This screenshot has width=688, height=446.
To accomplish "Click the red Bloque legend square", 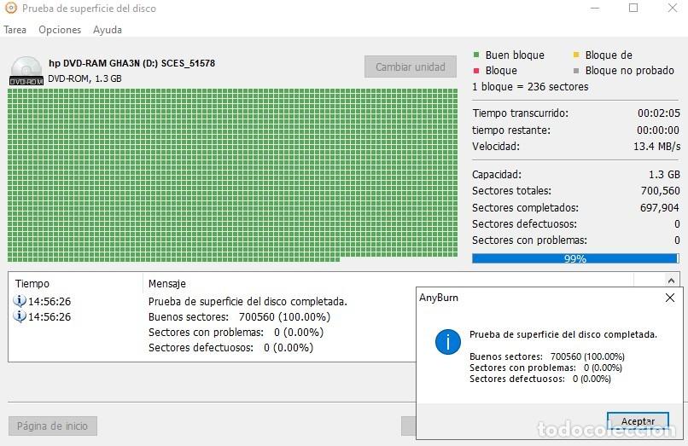I will pos(476,71).
